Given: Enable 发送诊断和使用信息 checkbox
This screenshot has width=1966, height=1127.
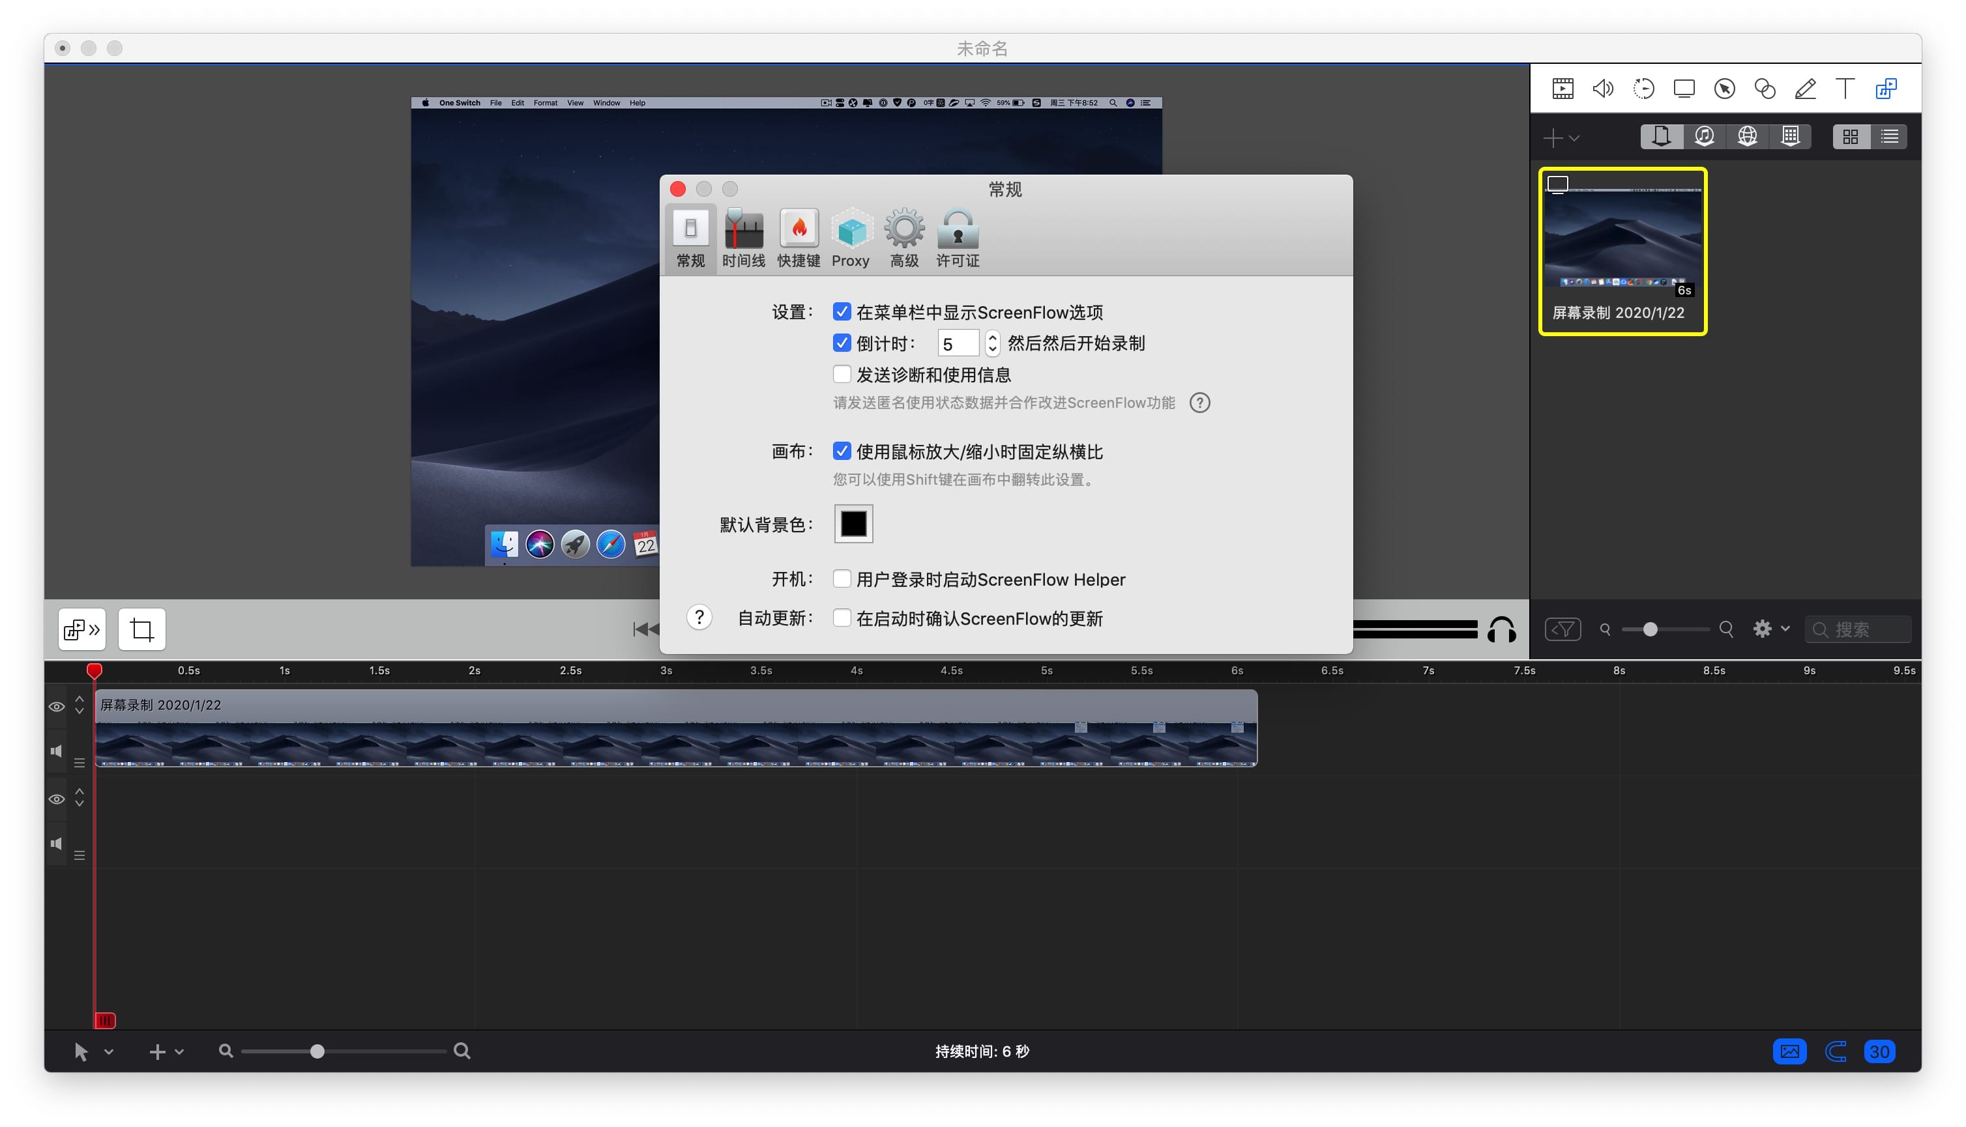Looking at the screenshot, I should pyautogui.click(x=842, y=375).
